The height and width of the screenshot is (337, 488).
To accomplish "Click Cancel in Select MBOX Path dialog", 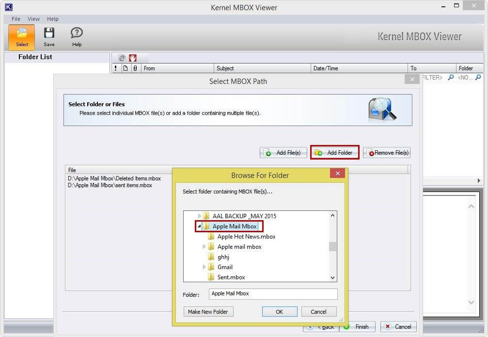I will (398, 326).
